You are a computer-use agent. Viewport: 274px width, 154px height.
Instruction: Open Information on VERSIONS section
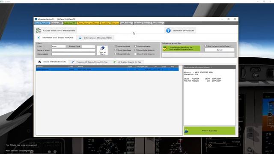click(180, 30)
